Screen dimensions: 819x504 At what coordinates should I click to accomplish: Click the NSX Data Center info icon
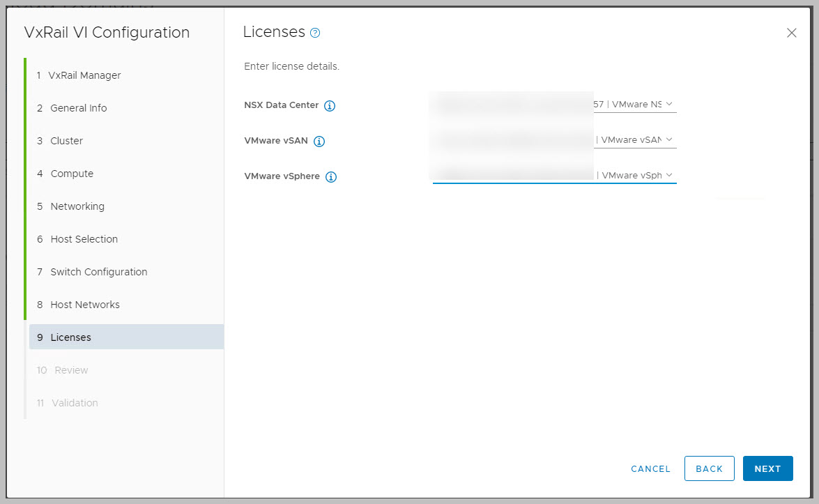pos(330,106)
